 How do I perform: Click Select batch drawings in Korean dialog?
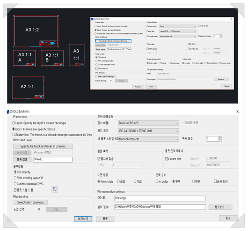(x=31, y=202)
